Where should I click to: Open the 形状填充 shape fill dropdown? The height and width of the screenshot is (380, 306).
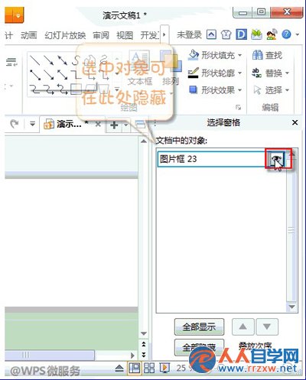click(215, 55)
